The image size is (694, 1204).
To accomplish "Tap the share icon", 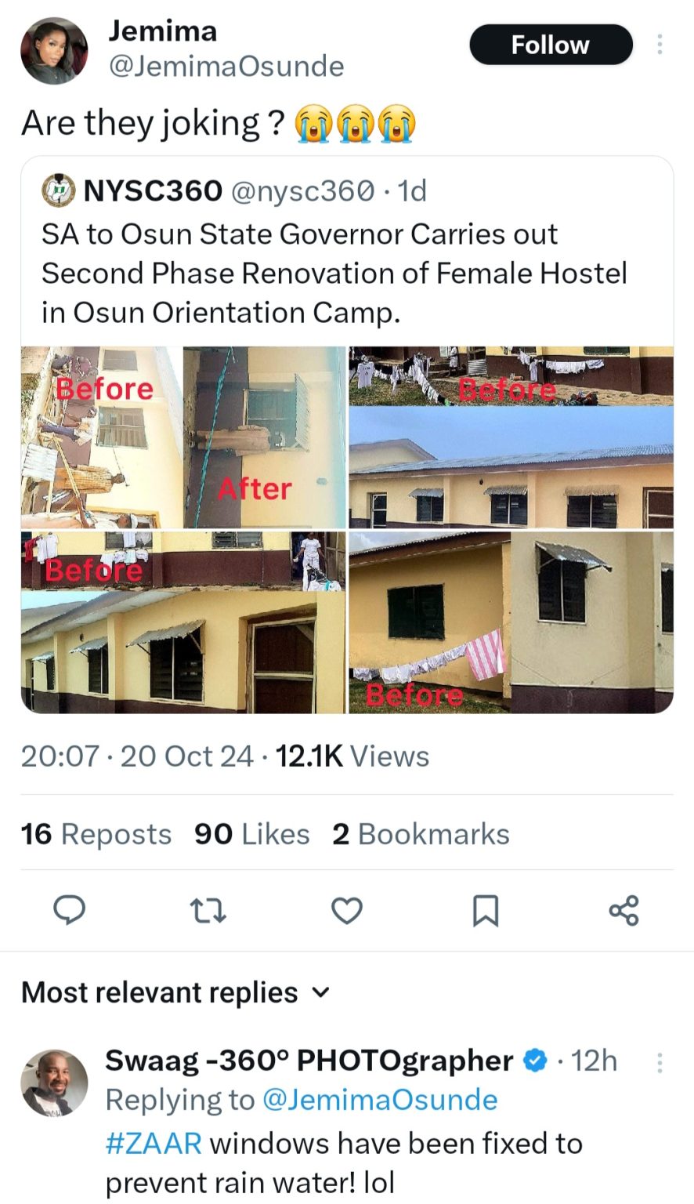I will [x=624, y=911].
